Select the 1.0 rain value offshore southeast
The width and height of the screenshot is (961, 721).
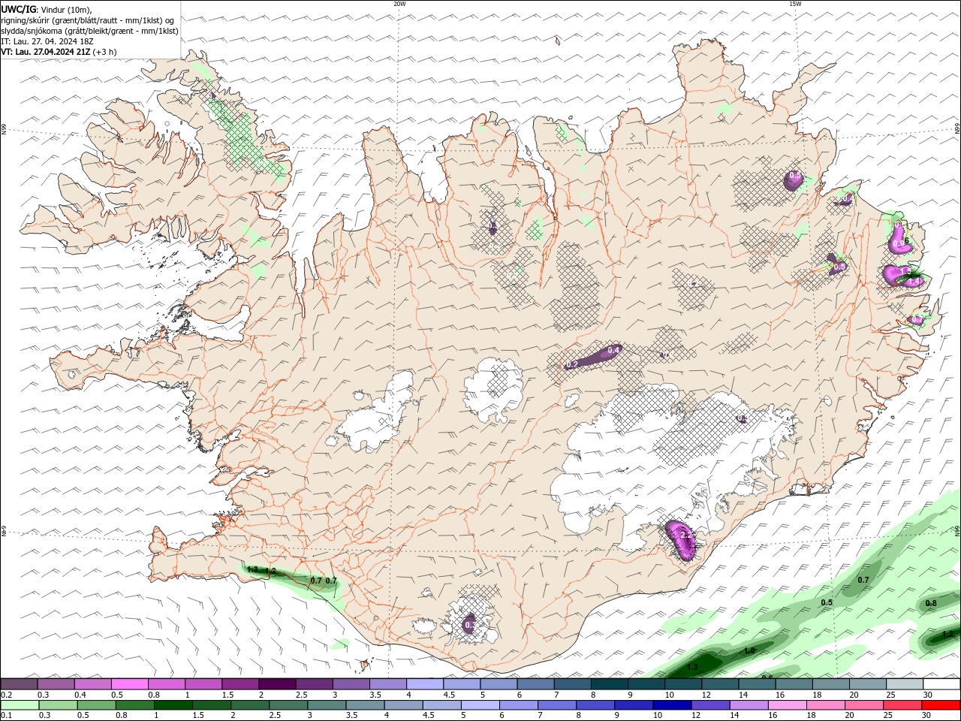click(749, 650)
